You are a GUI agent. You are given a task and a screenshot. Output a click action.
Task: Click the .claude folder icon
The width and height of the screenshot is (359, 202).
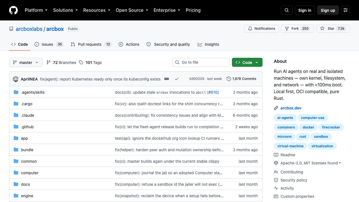(16, 115)
